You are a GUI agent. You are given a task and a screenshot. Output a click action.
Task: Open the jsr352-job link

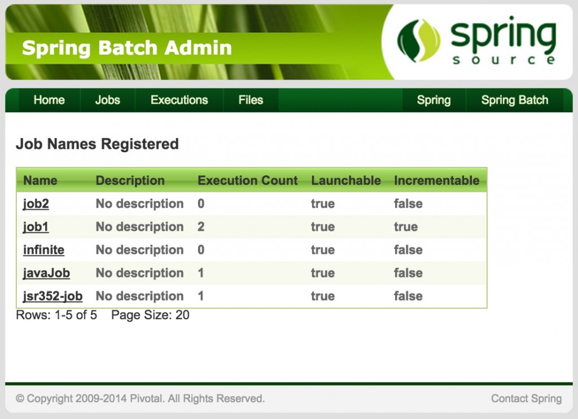52,296
